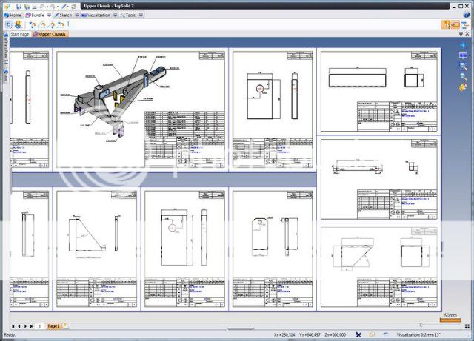Expand the Visualization dropdown arrow
Image resolution: width=474 pixels, height=341 pixels.
pos(116,15)
